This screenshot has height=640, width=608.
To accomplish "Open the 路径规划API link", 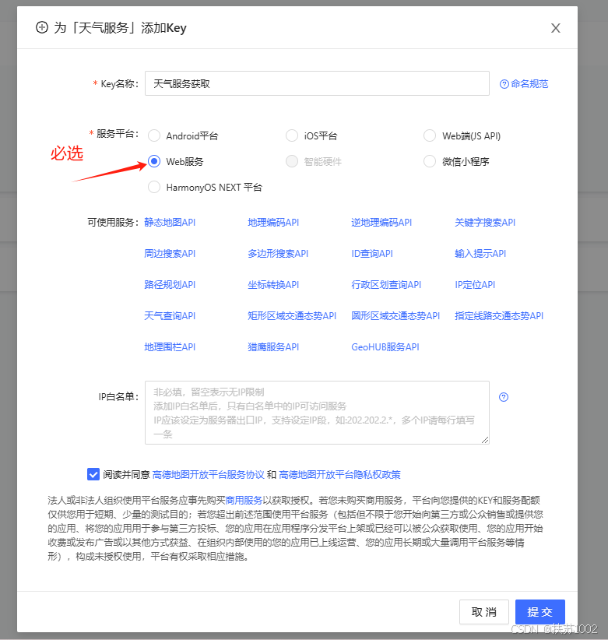I will [x=170, y=284].
